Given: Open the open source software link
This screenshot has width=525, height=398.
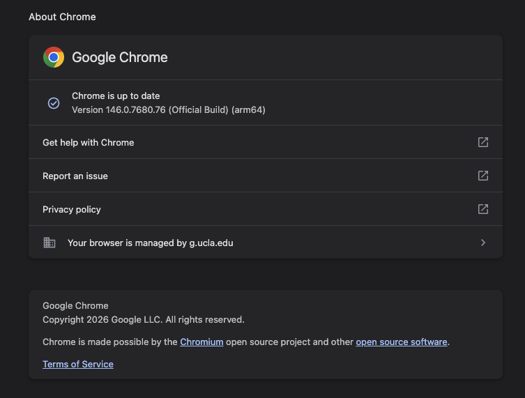Looking at the screenshot, I should pos(402,342).
